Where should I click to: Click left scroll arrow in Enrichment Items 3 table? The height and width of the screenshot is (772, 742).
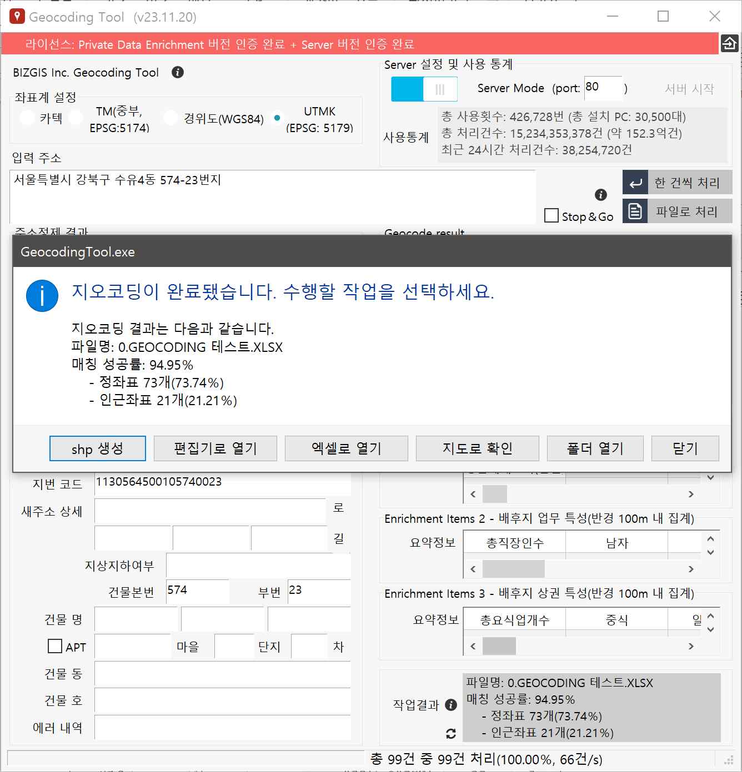pyautogui.click(x=473, y=646)
